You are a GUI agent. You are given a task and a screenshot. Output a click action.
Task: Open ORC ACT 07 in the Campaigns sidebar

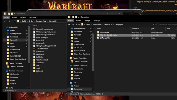click(78, 47)
